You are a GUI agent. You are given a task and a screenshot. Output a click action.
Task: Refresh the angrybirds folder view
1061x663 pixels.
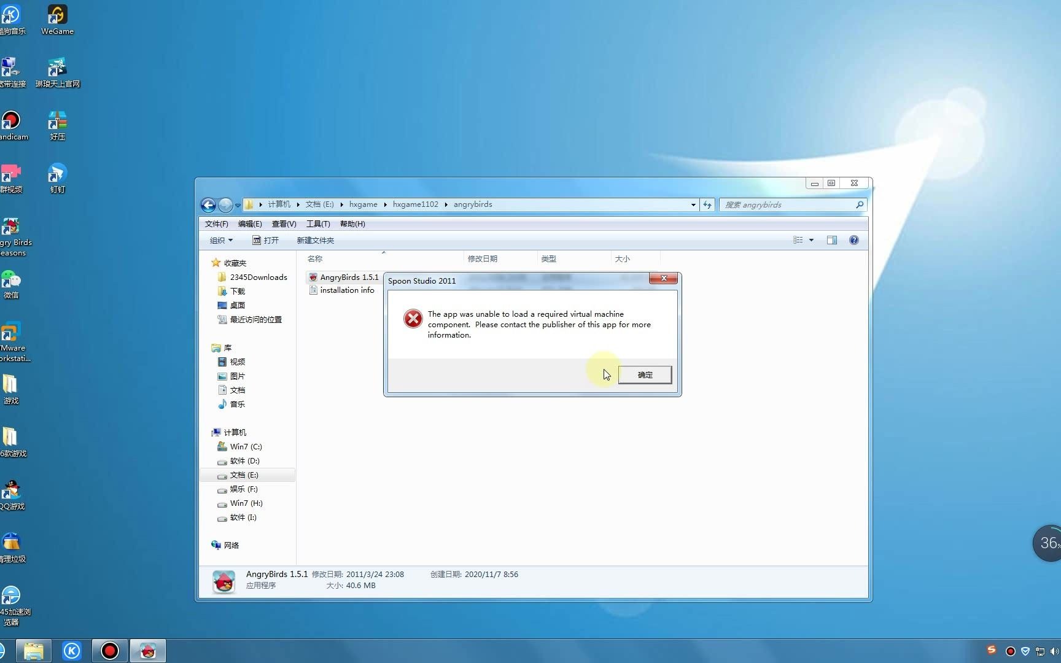point(707,205)
